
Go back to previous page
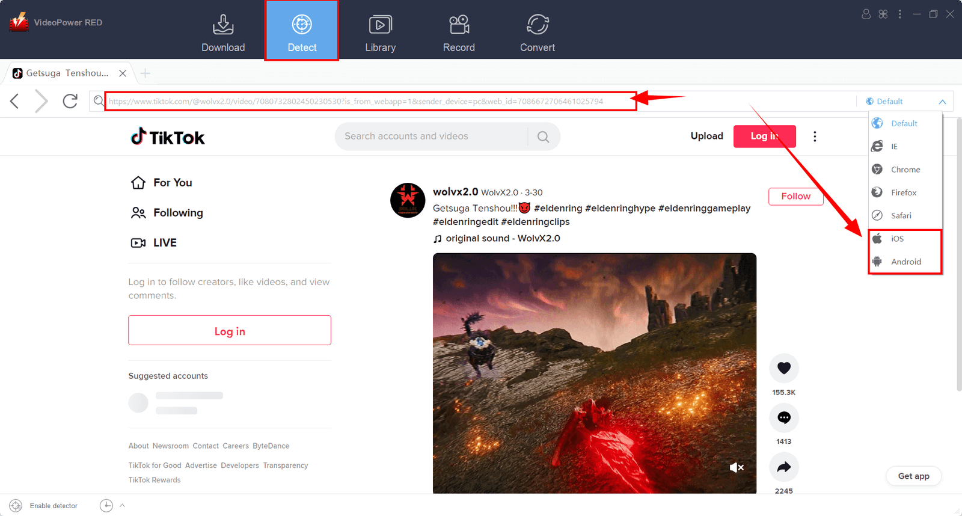coord(15,101)
